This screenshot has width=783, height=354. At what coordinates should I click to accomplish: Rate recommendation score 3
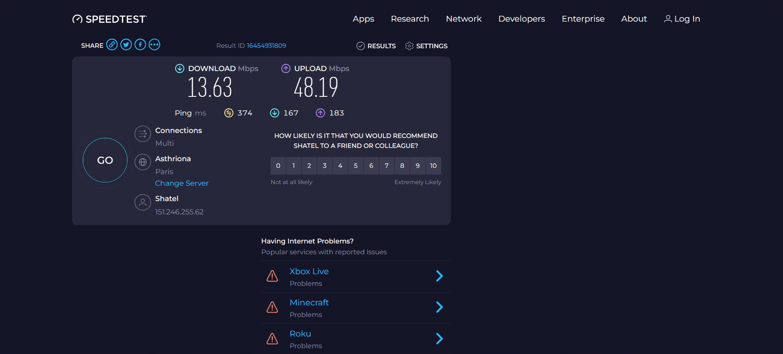tap(325, 166)
